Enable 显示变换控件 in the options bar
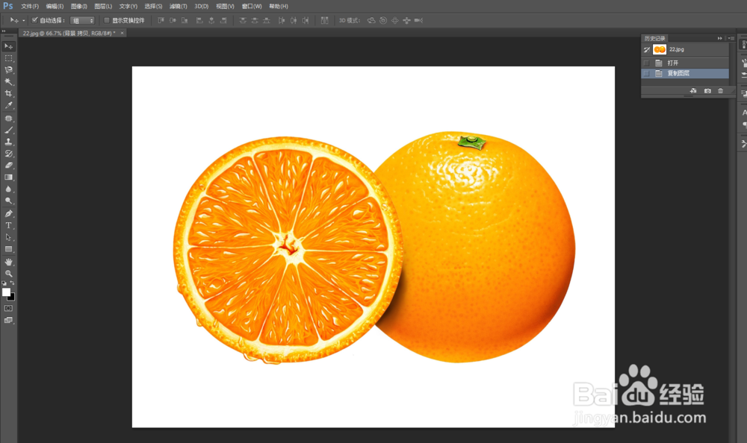This screenshot has width=747, height=443. point(106,20)
